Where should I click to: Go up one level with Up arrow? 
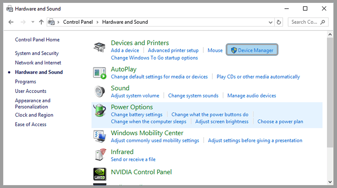tap(41, 22)
